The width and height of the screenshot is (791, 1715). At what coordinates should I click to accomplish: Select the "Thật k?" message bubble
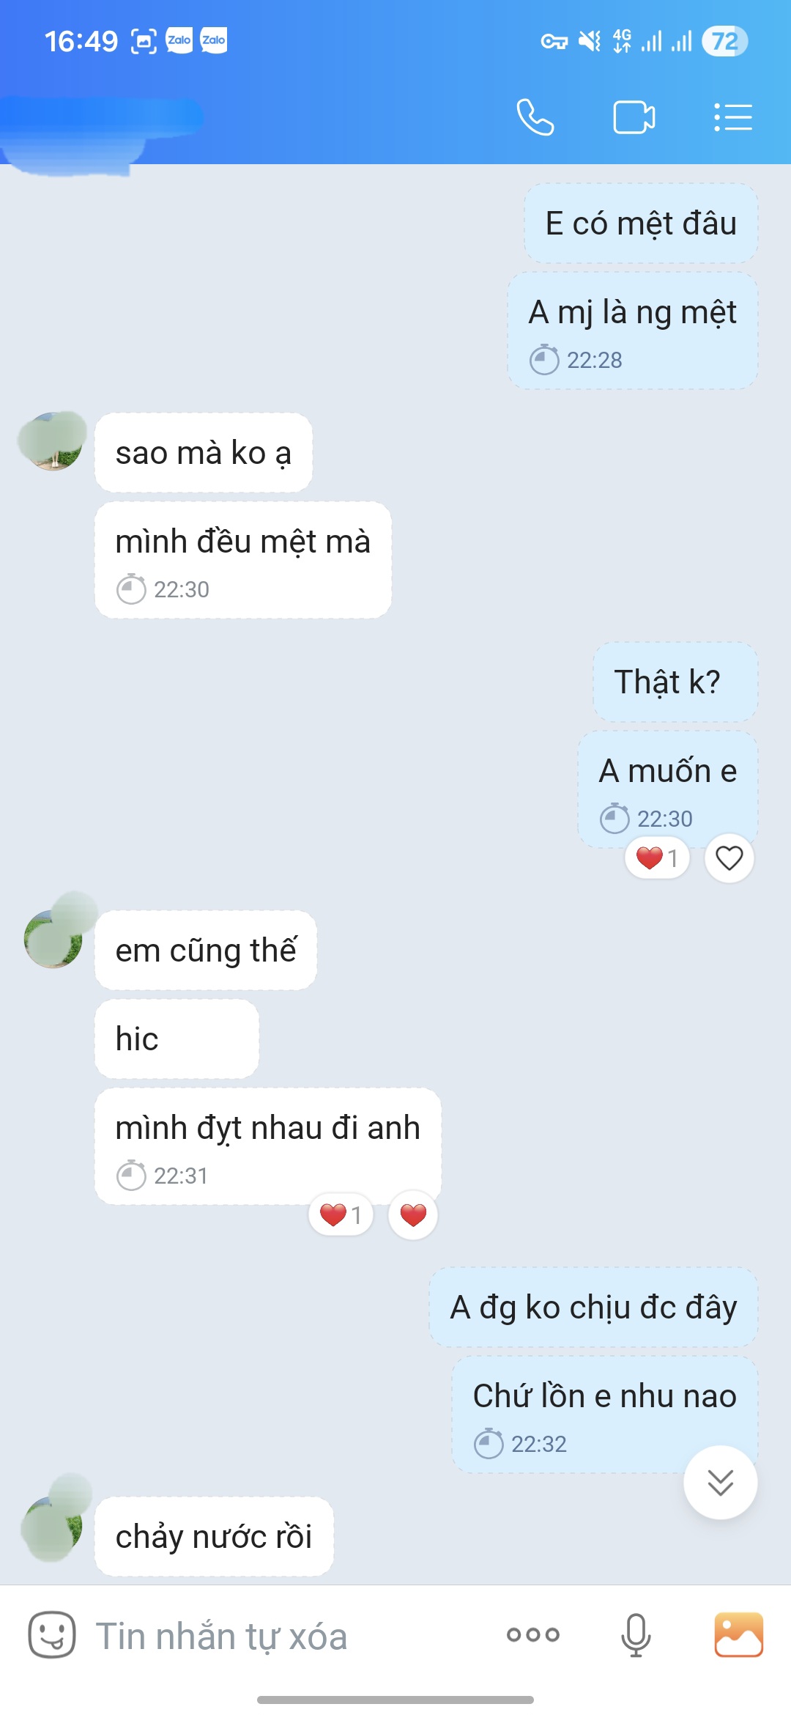(x=675, y=682)
